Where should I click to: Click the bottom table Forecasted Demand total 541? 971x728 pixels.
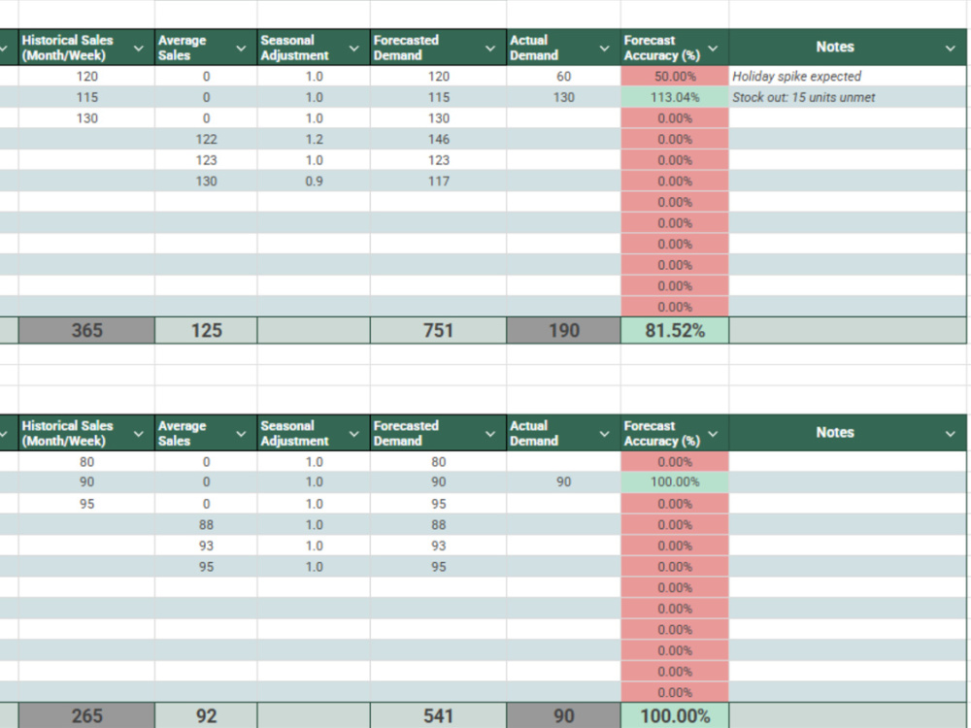coord(439,715)
